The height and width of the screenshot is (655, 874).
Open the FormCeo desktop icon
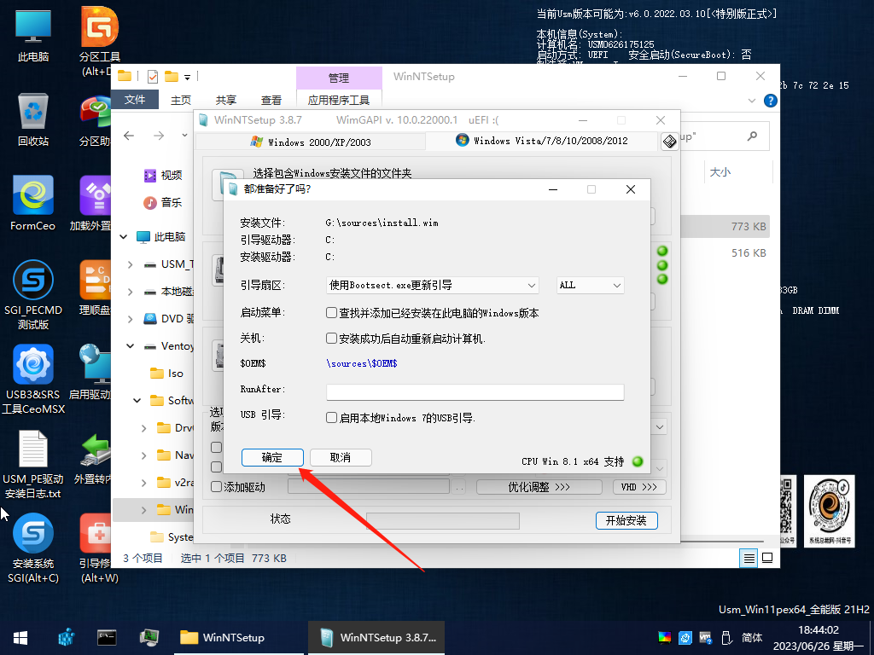(33, 203)
